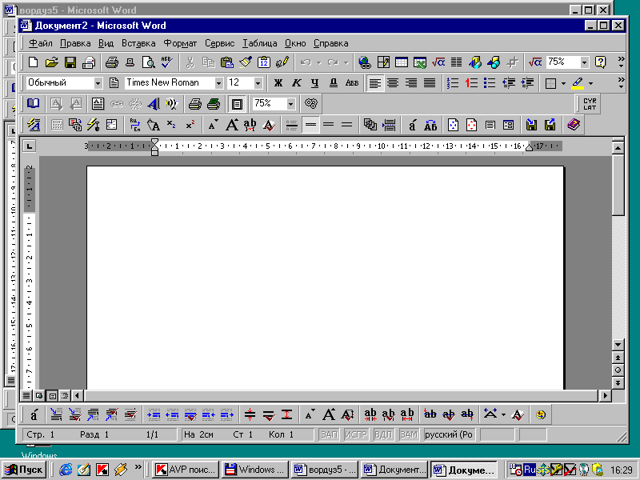Enable right text alignment
Image resolution: width=640 pixels, height=480 pixels.
point(411,83)
